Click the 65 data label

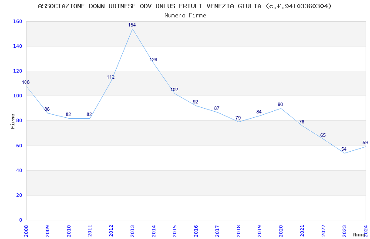pyautogui.click(x=323, y=135)
